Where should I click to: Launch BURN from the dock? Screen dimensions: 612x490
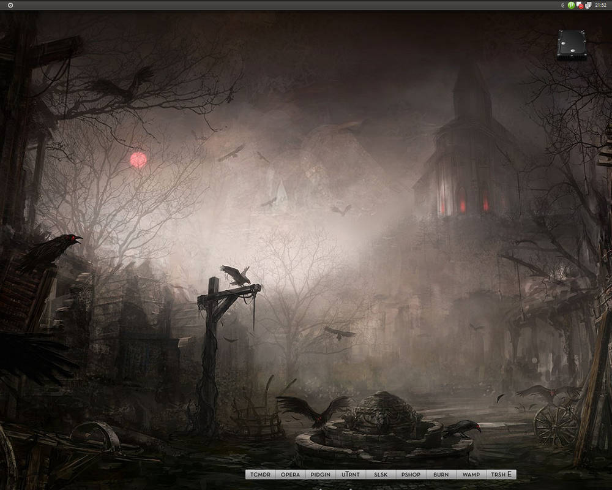tap(441, 474)
